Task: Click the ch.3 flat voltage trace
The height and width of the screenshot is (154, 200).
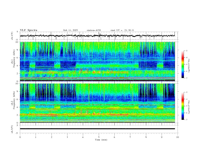Action: [x=97, y=129]
